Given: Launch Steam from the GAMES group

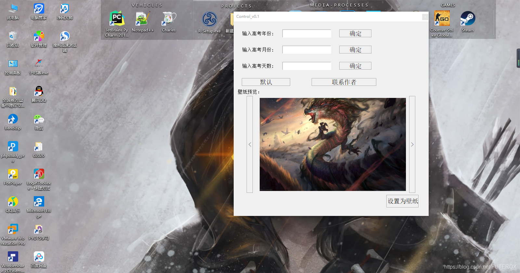Looking at the screenshot, I should click(x=468, y=21).
